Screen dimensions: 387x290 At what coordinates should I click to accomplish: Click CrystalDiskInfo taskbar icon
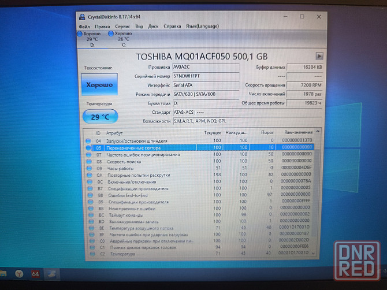pyautogui.click(x=51, y=274)
